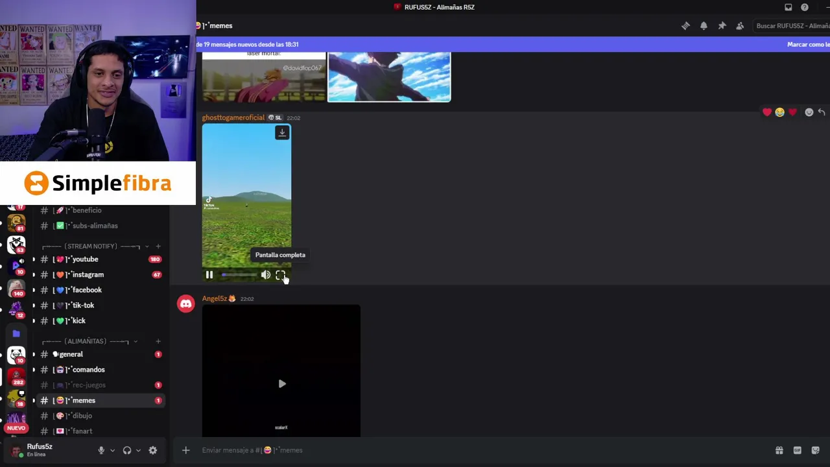This screenshot has height=467, width=830.
Task: Open microphone input options chevron
Action: 112,450
